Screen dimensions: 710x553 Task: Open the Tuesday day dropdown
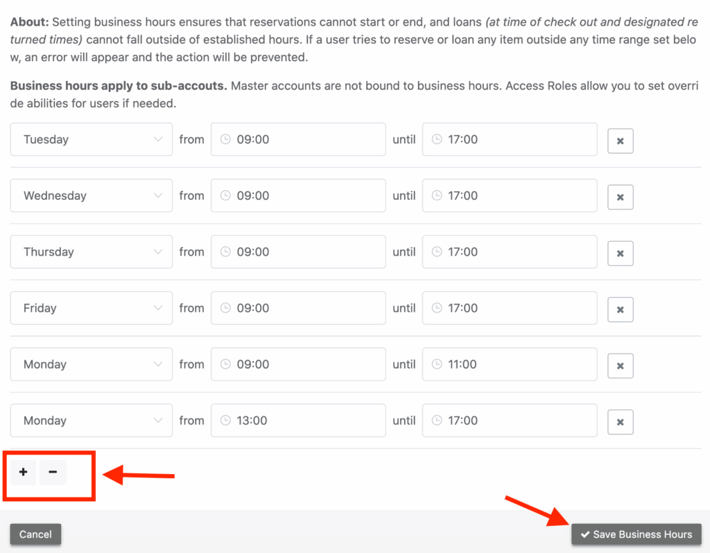(91, 139)
